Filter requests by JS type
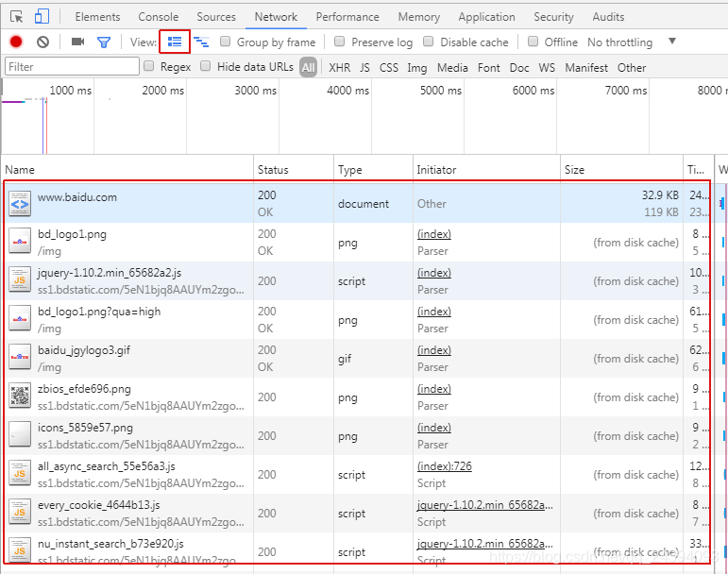 point(364,68)
